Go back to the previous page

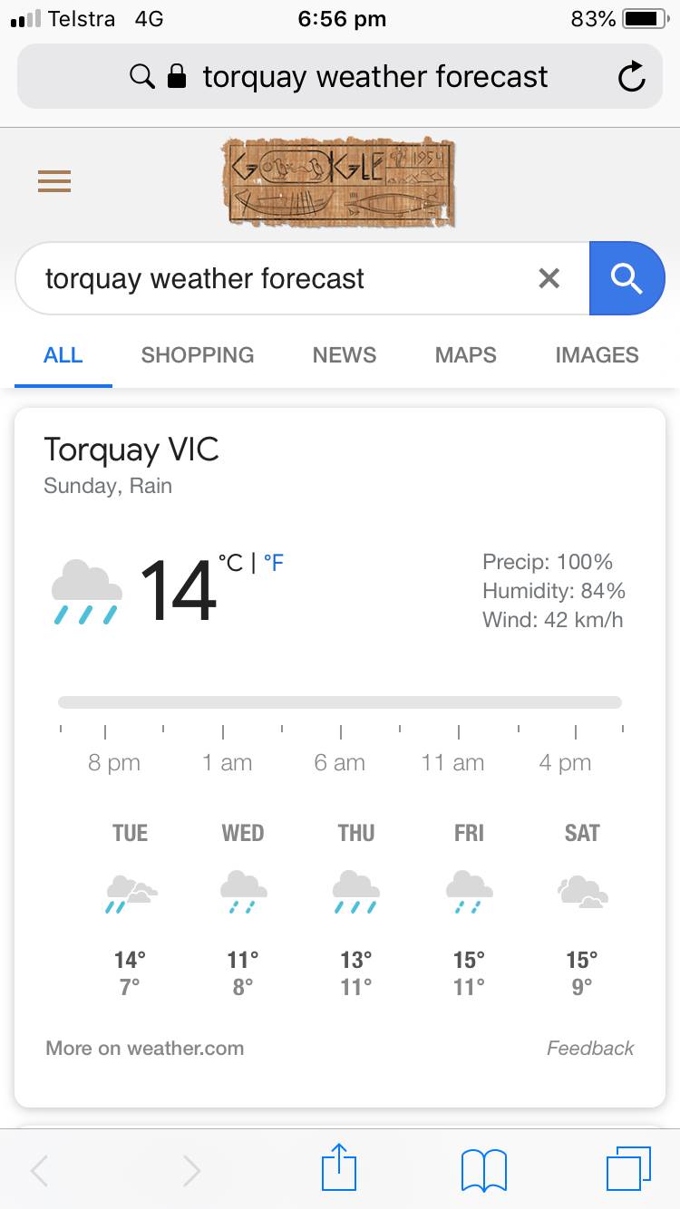click(x=40, y=1171)
